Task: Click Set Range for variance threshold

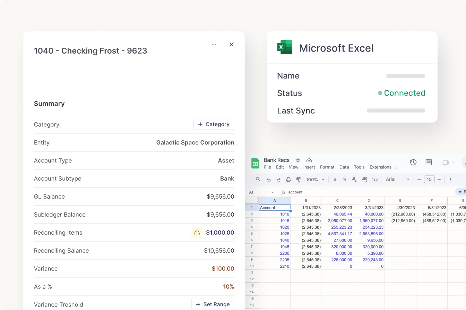Action: [x=213, y=304]
